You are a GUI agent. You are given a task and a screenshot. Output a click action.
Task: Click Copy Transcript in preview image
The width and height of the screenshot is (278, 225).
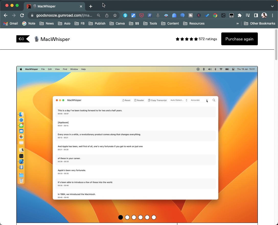(x=157, y=100)
